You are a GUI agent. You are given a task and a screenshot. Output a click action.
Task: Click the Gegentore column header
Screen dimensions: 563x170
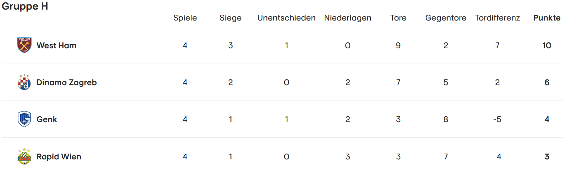point(446,18)
